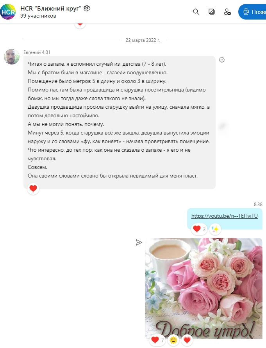Toggle the heart reaction with count 3
Viewport: 266px width, 348px height.
tap(199, 229)
